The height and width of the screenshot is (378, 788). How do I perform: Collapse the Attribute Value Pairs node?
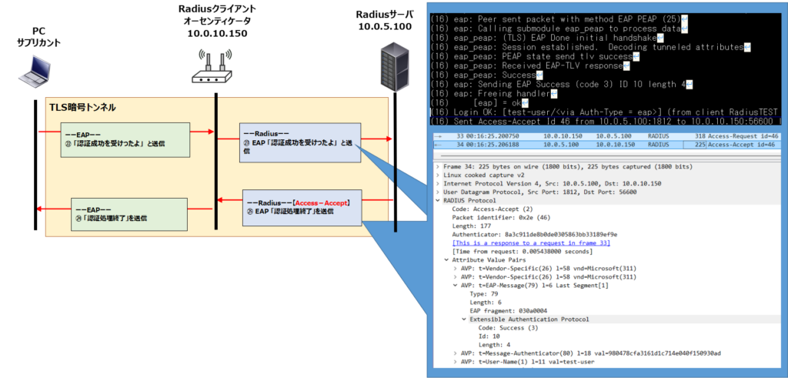coord(446,260)
